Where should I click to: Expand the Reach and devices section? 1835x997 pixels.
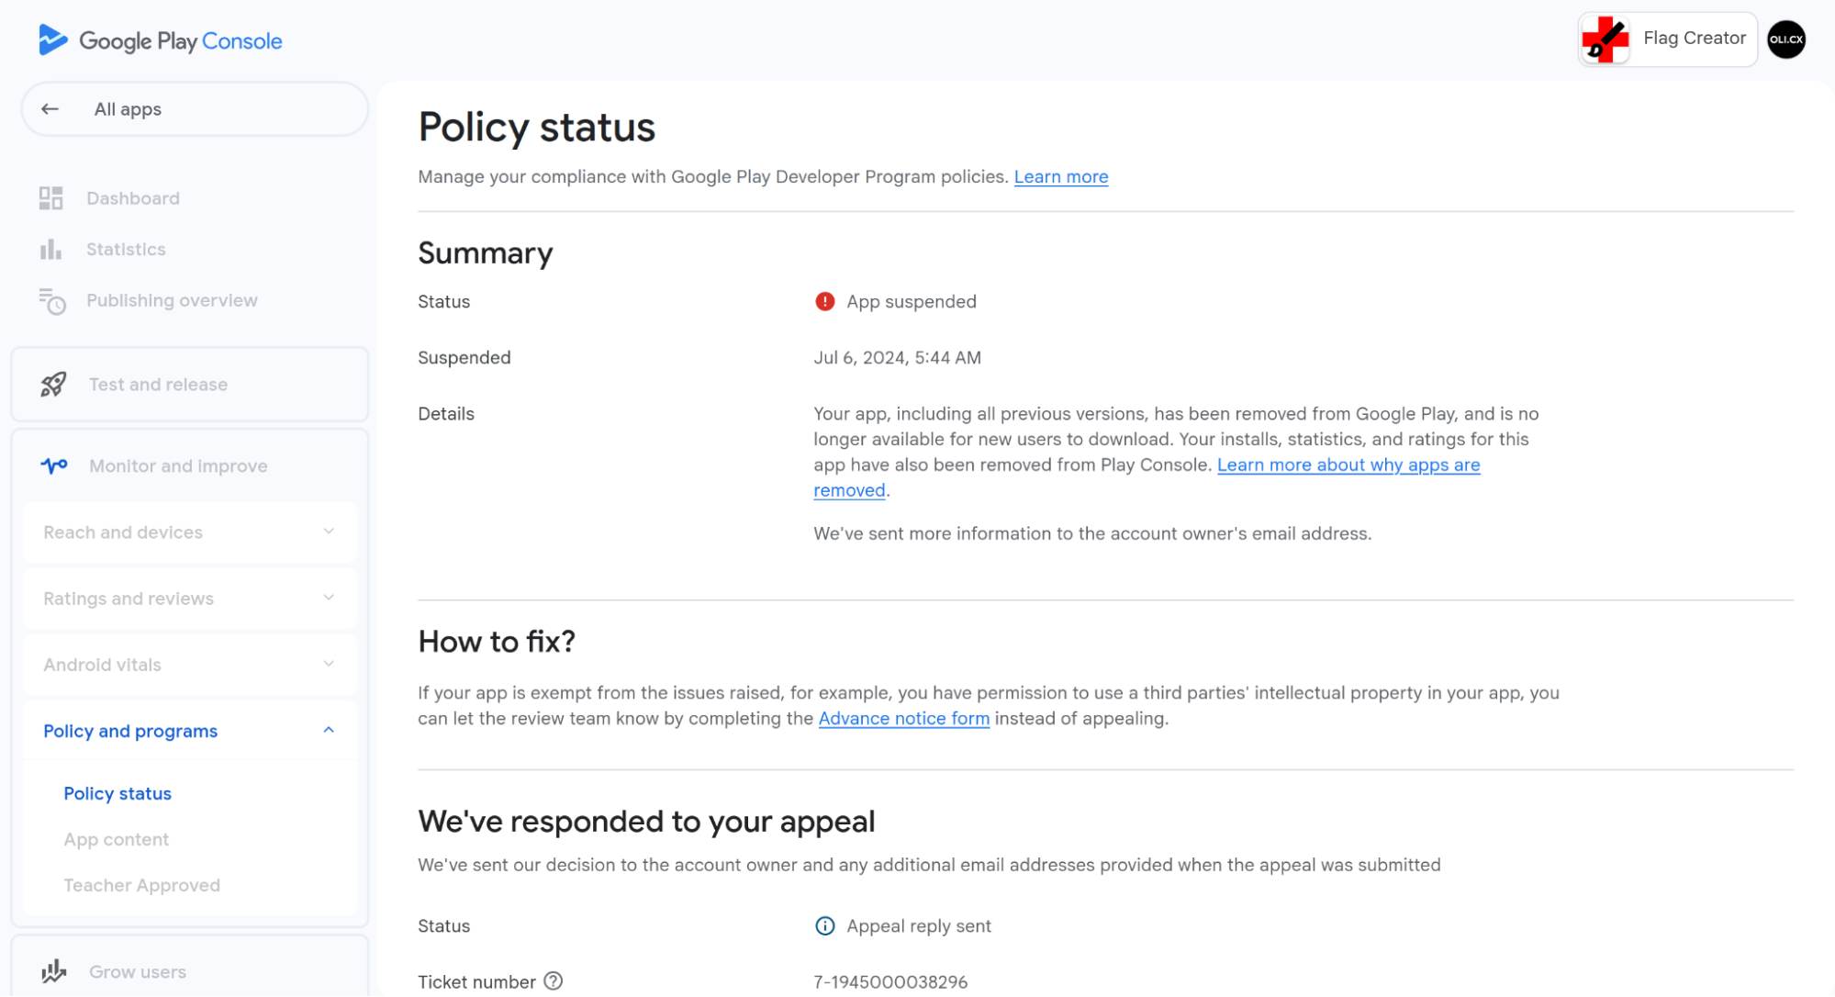coord(190,532)
